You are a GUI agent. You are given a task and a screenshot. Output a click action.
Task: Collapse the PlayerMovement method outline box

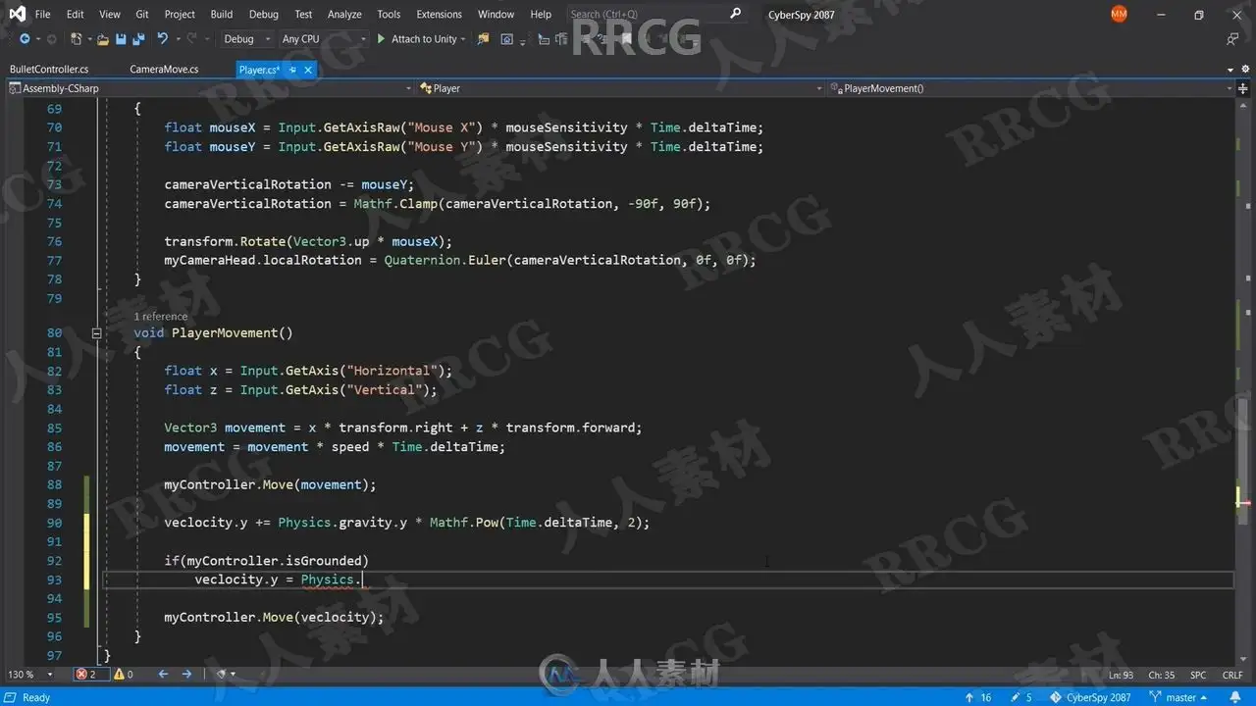pyautogui.click(x=96, y=333)
